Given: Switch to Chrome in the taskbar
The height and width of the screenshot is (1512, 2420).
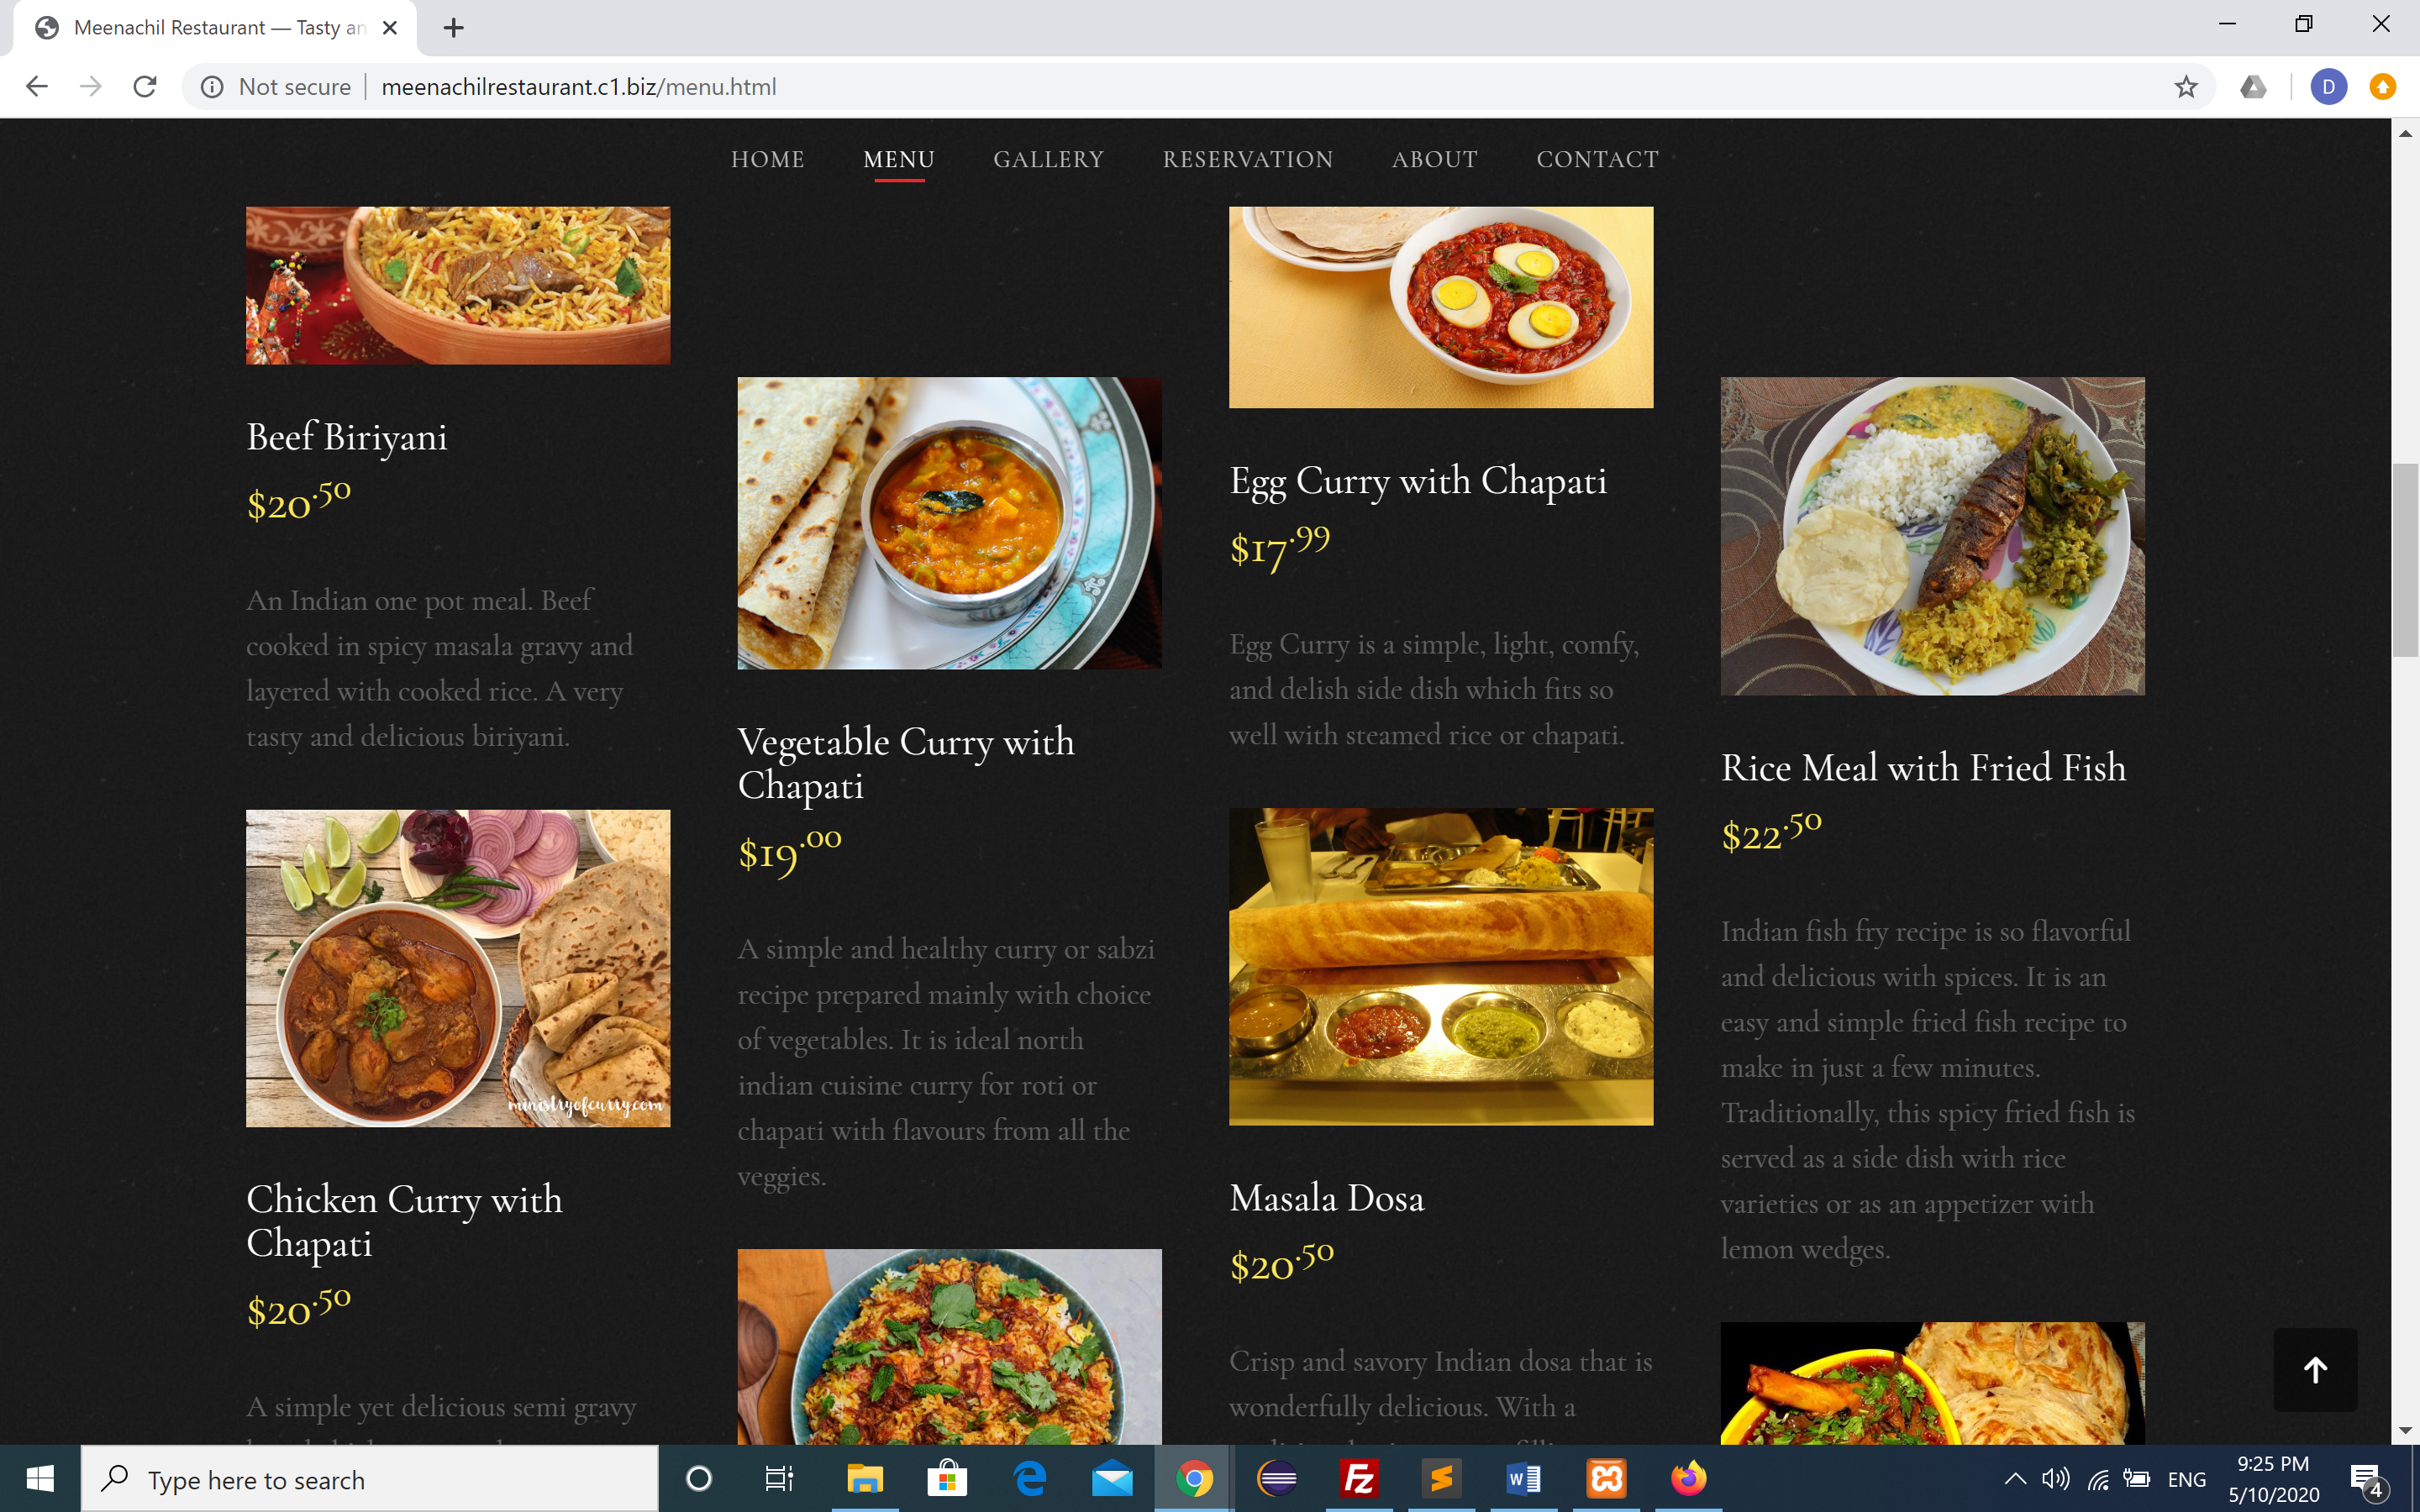Looking at the screenshot, I should point(1194,1478).
